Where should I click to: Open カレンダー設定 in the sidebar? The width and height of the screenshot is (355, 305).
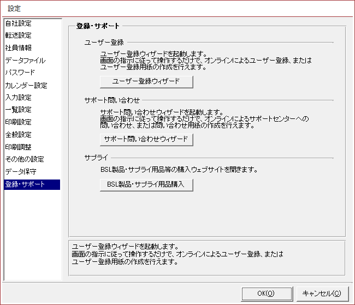26,86
